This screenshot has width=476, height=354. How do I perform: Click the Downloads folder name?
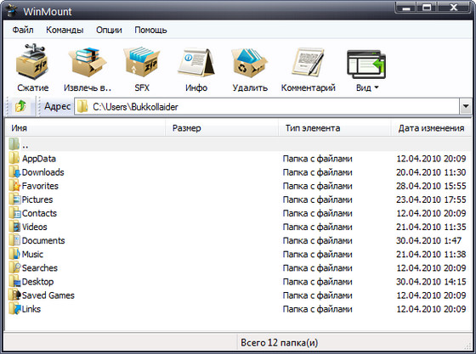(x=42, y=172)
